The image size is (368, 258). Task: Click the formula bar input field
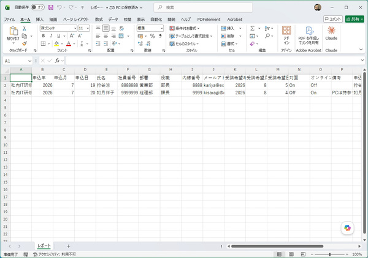pos(213,61)
